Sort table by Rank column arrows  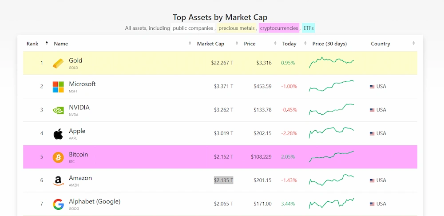tap(47, 44)
